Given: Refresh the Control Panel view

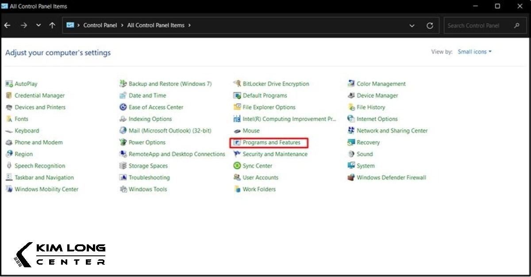Looking at the screenshot, I should 430,26.
